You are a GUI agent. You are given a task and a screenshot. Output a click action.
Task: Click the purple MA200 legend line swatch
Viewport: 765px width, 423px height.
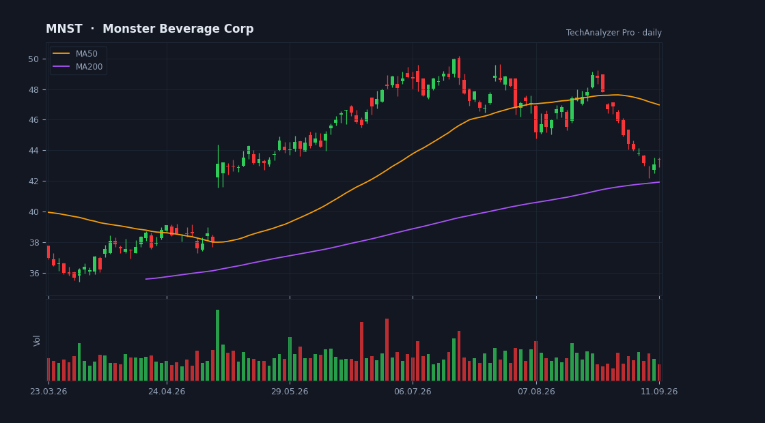61,67
